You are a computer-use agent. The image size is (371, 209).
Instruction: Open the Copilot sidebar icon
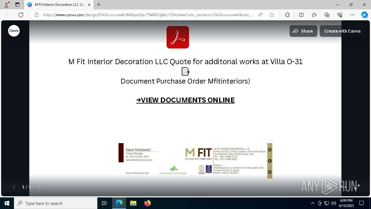(364, 15)
